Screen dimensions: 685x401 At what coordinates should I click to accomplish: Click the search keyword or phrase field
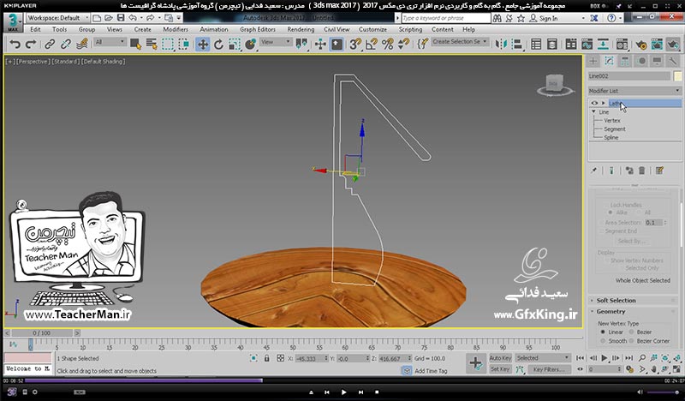tap(445, 18)
